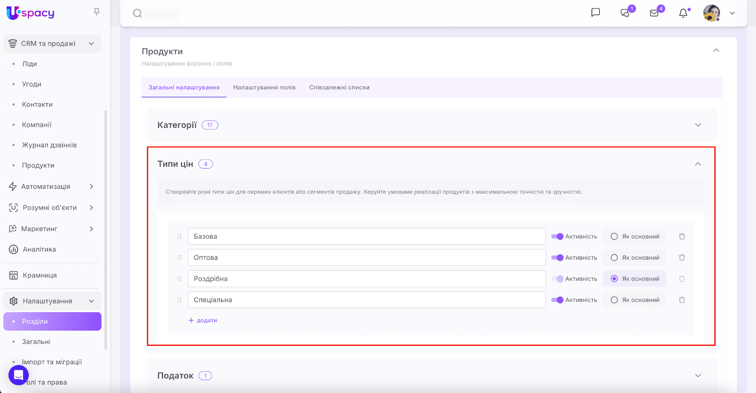Viewport: 756px width, 393px height.
Task: Delete the Спеціальна price type
Action: click(x=682, y=300)
